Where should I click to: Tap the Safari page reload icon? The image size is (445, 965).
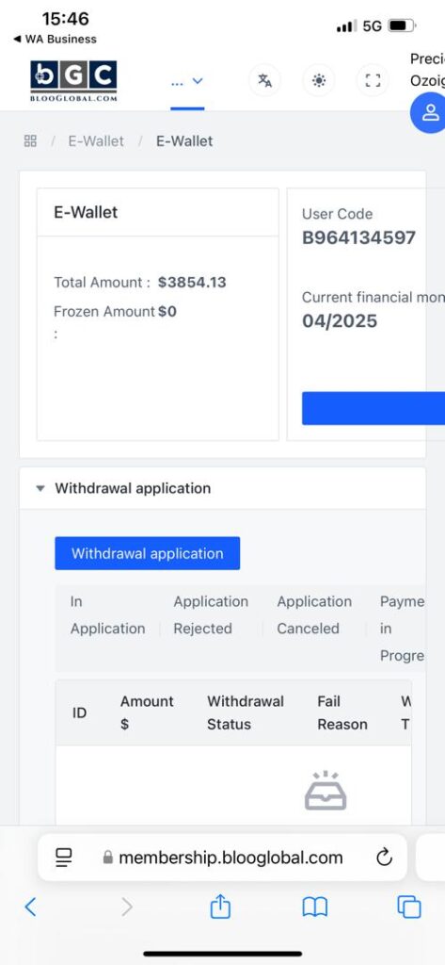pyautogui.click(x=384, y=858)
